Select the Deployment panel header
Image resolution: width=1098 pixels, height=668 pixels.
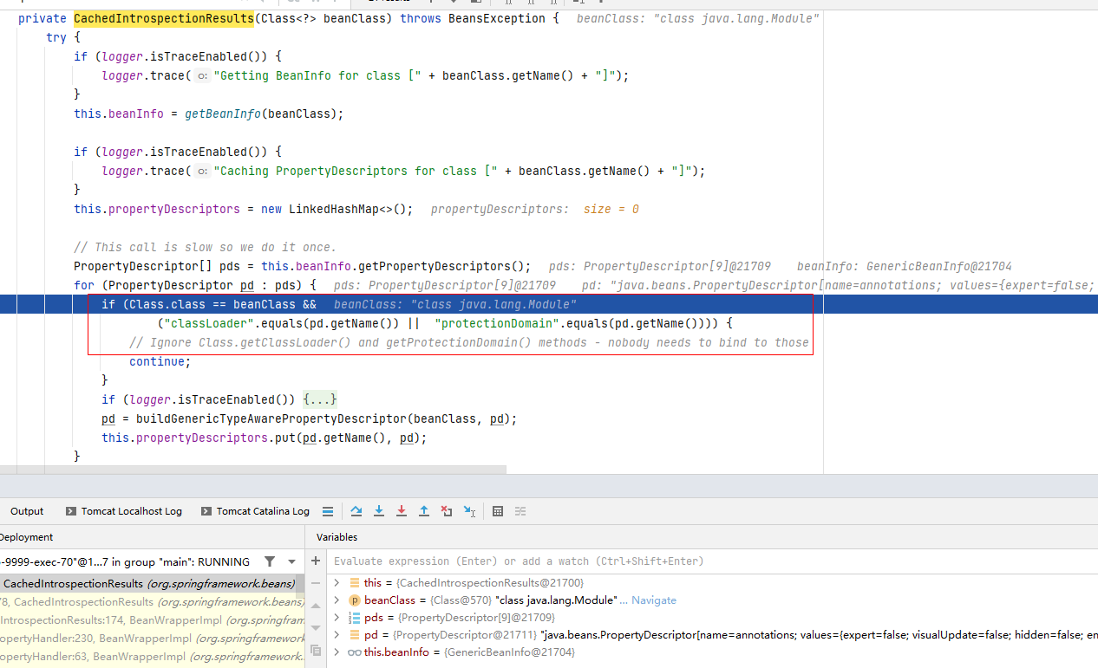pyautogui.click(x=27, y=537)
